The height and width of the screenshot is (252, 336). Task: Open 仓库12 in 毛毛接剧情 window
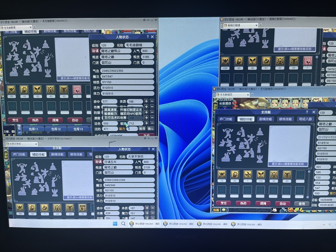click(x=56, y=129)
